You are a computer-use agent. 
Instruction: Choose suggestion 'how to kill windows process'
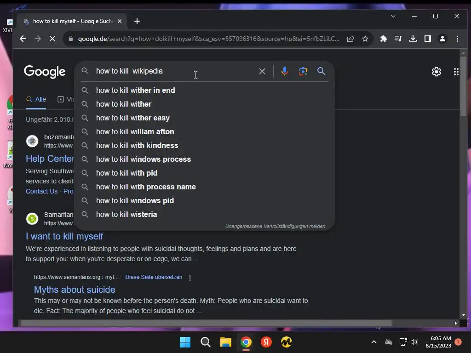click(x=204, y=159)
